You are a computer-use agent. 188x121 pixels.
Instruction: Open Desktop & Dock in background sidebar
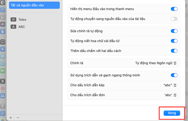coord(3,42)
